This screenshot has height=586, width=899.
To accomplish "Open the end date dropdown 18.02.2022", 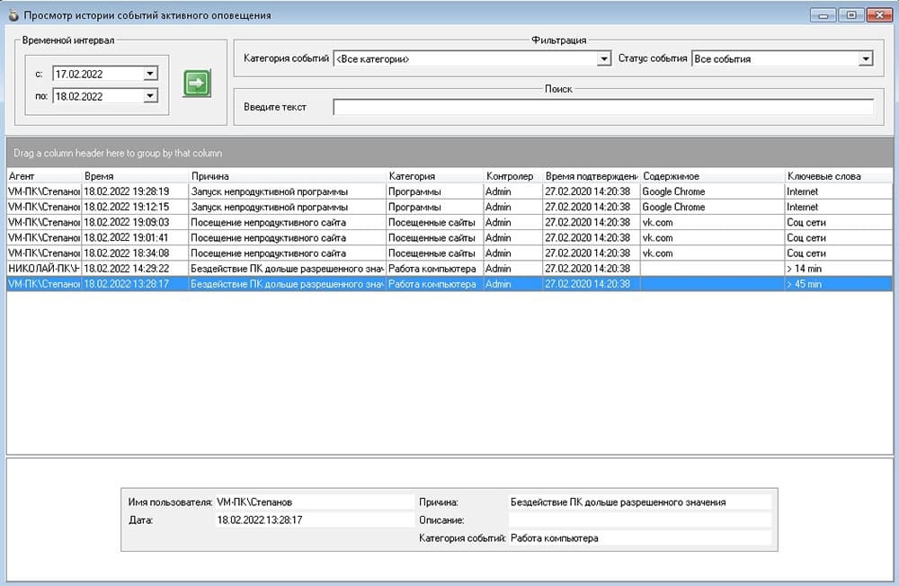I will tap(150, 96).
